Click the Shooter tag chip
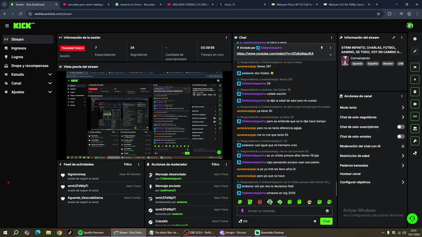This screenshot has width=422, height=237. pyautogui.click(x=388, y=64)
